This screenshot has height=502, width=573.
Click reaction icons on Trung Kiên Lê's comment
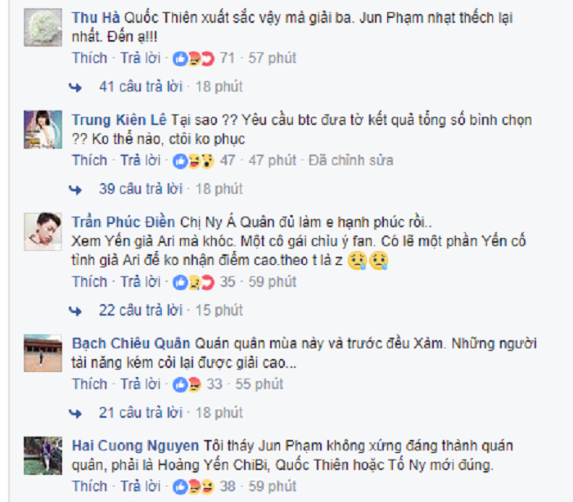[x=194, y=160]
